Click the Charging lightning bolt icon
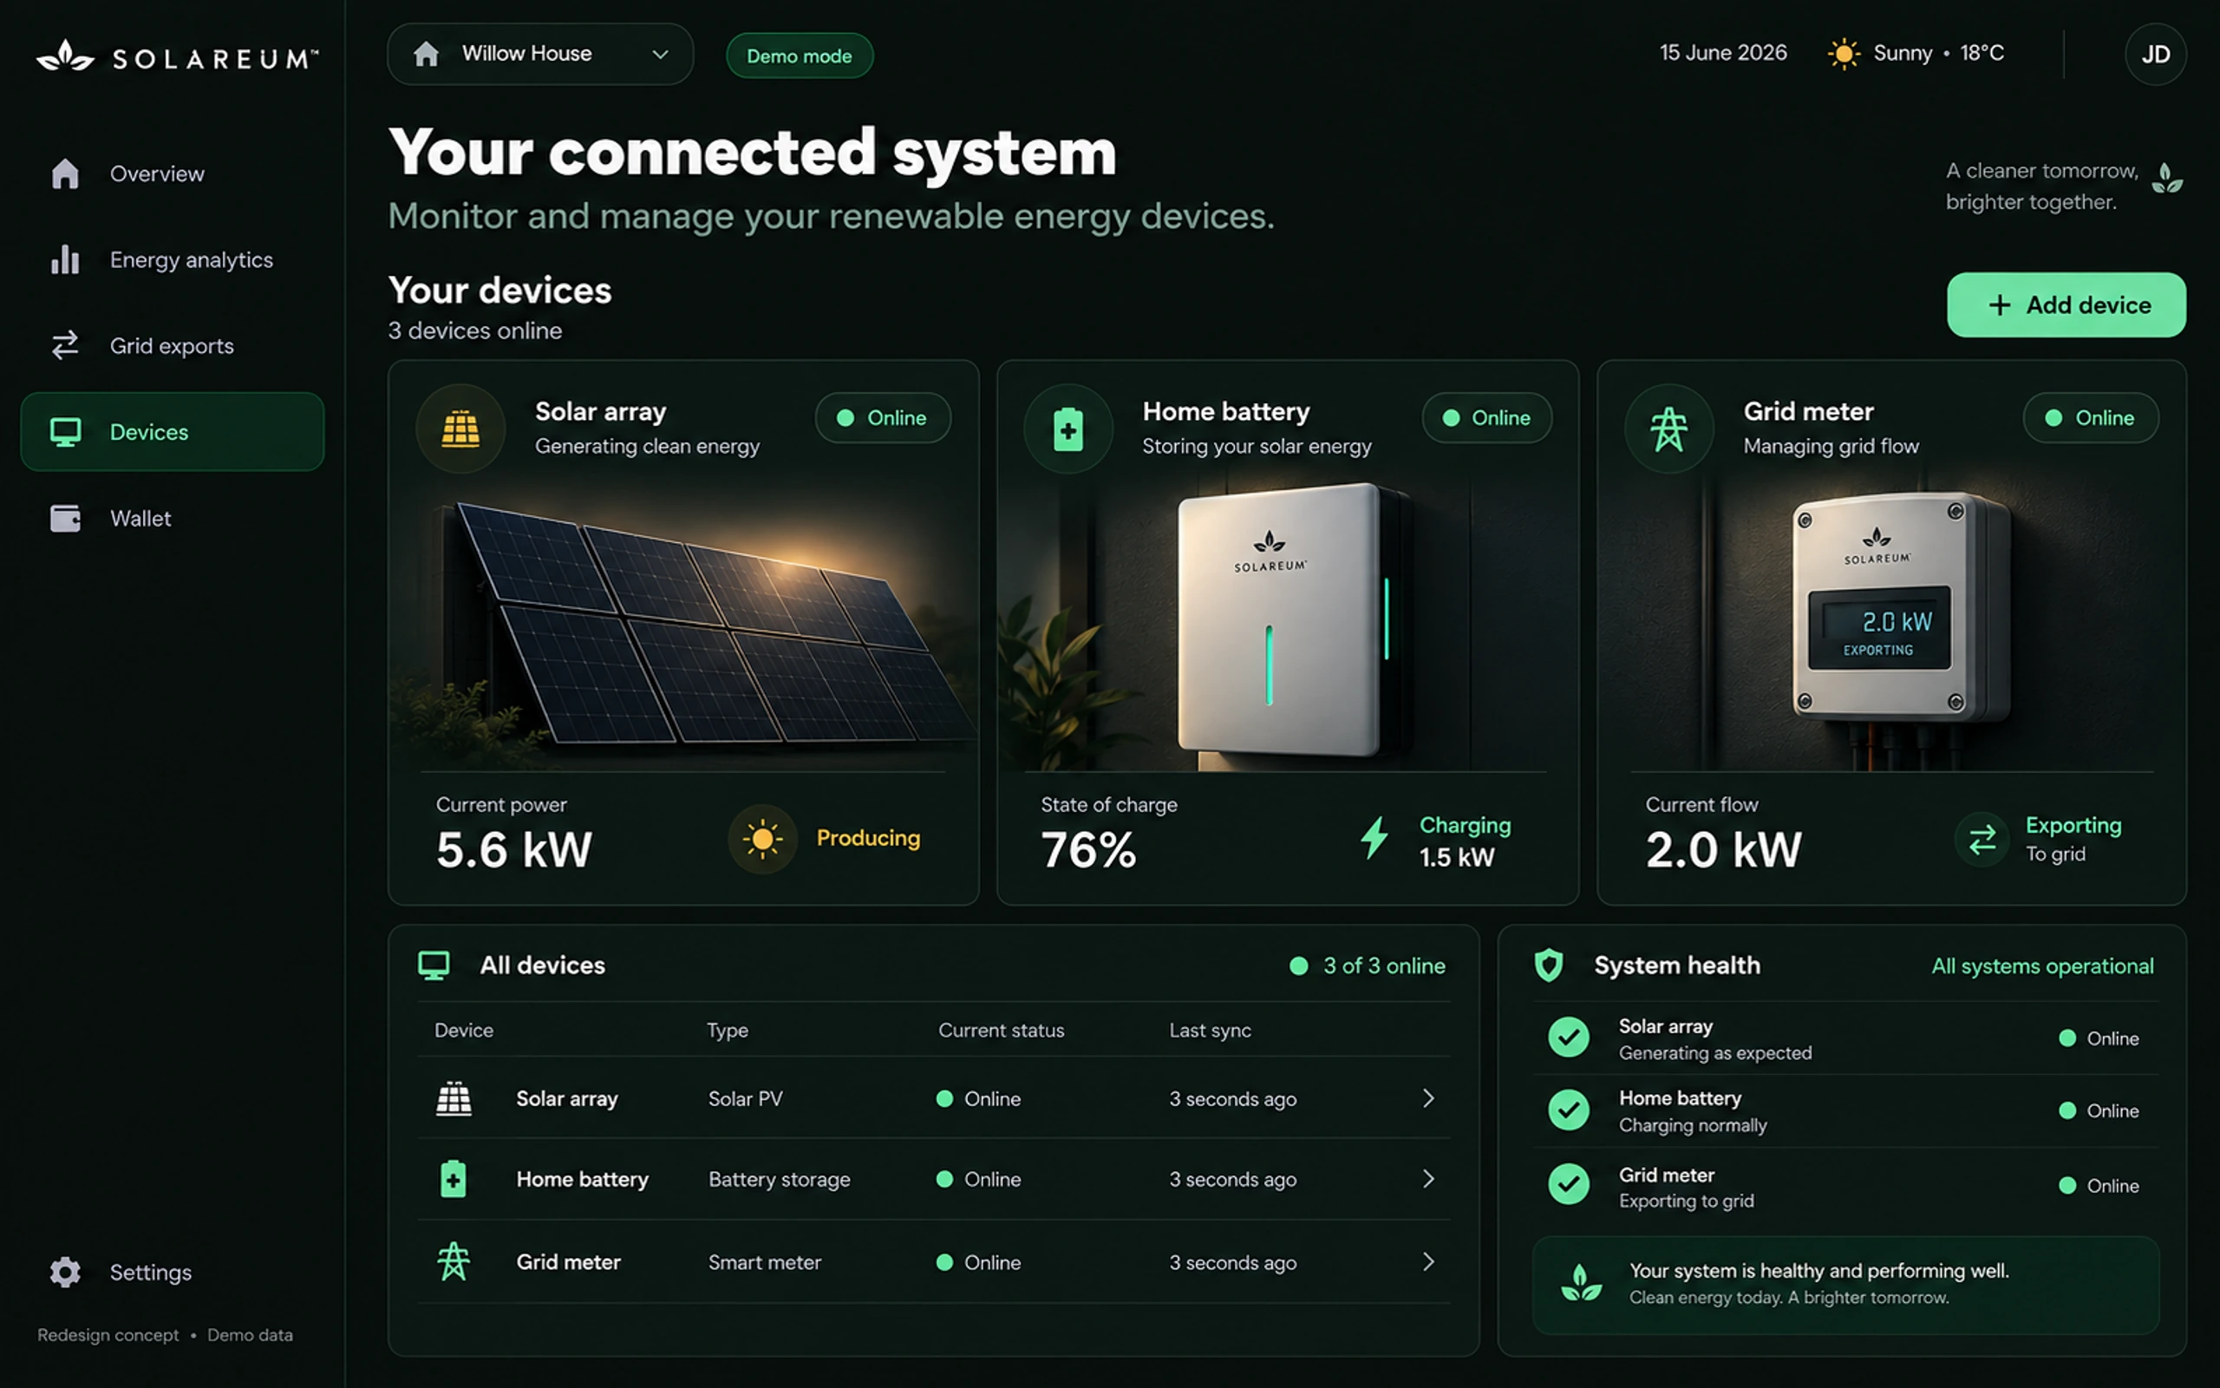Image resolution: width=2220 pixels, height=1388 pixels. point(1374,837)
